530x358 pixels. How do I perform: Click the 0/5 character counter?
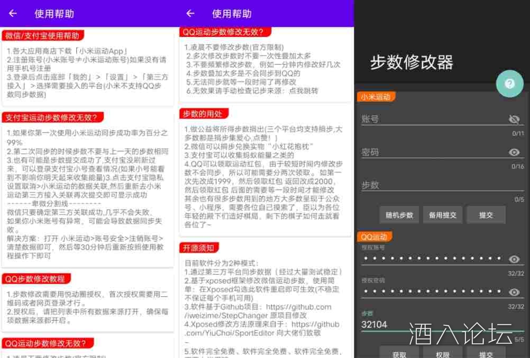[x=519, y=200]
